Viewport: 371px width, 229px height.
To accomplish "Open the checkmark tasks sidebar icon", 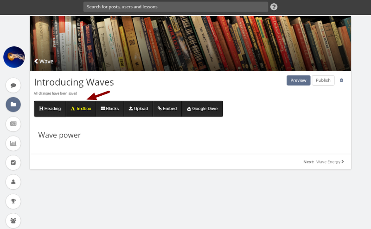I will pos(13,163).
